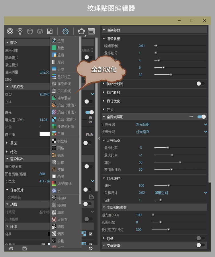Open 屏幕空间 sample size unit dropdown
The image size is (215, 257).
206,192
